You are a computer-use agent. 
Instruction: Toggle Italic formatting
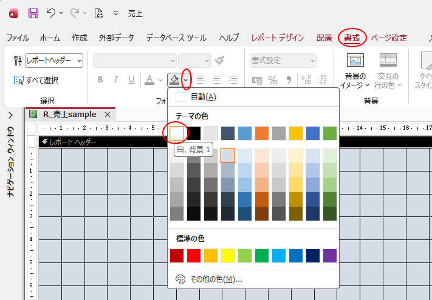coord(116,79)
